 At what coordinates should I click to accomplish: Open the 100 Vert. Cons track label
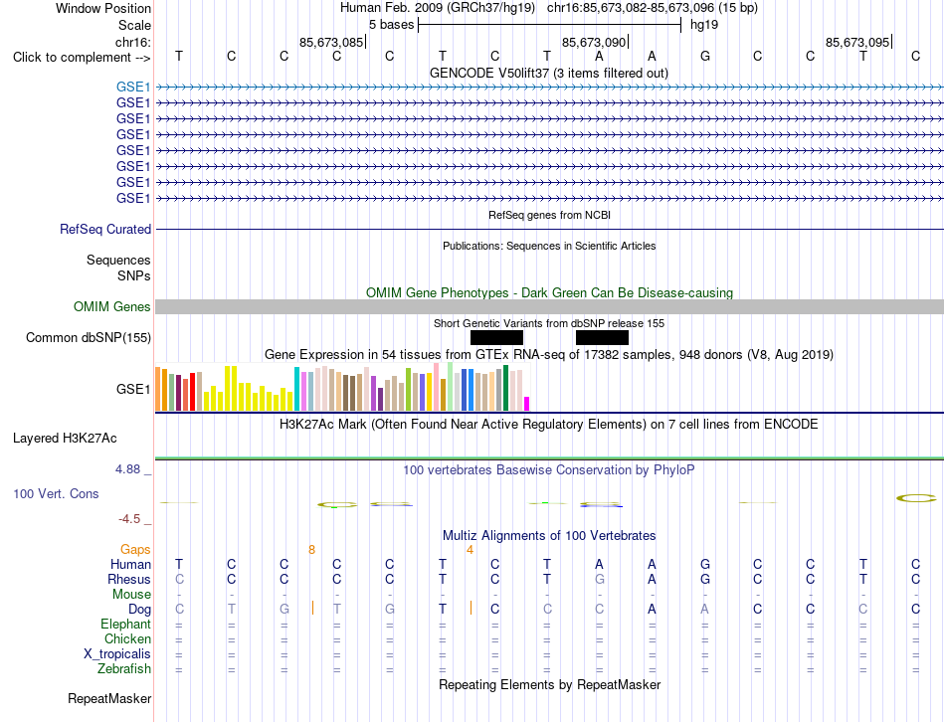(56, 493)
